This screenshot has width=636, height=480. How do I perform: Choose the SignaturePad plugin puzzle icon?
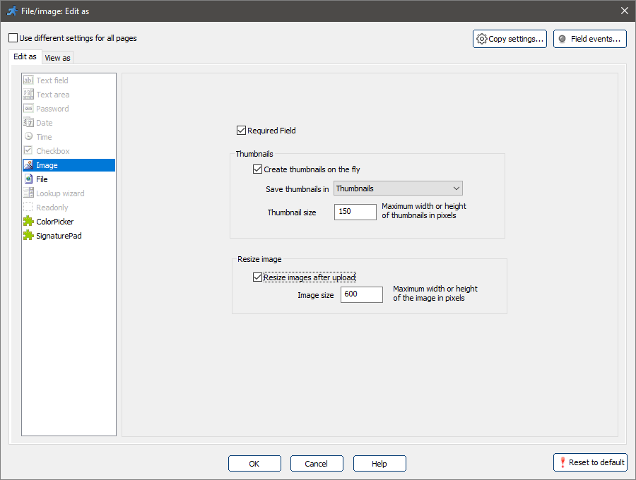[x=28, y=236]
